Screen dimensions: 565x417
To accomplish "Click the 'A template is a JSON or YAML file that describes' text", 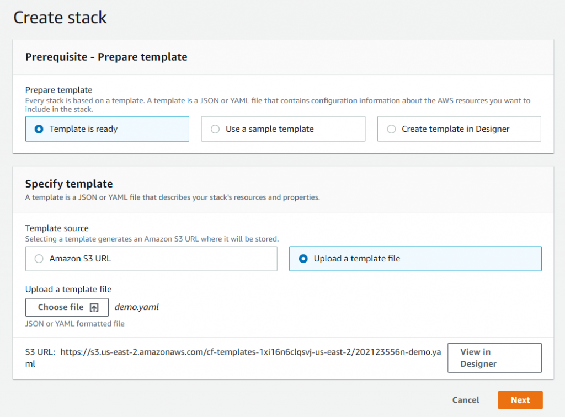I will pos(172,197).
